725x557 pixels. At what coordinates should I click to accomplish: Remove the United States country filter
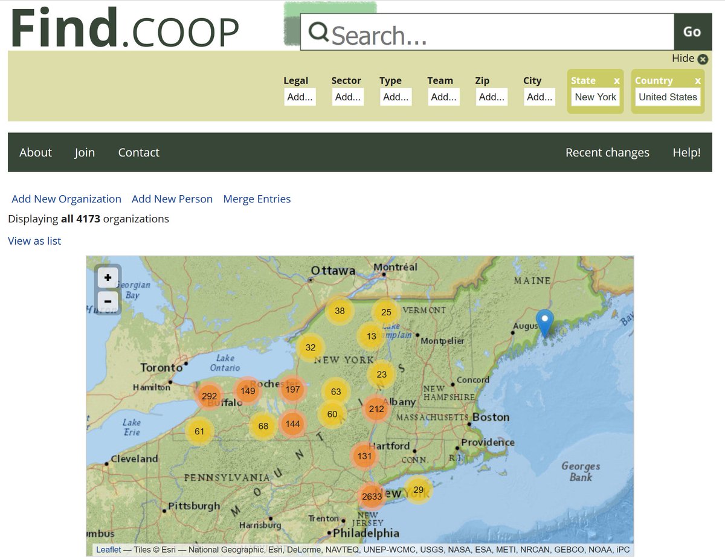pyautogui.click(x=698, y=80)
